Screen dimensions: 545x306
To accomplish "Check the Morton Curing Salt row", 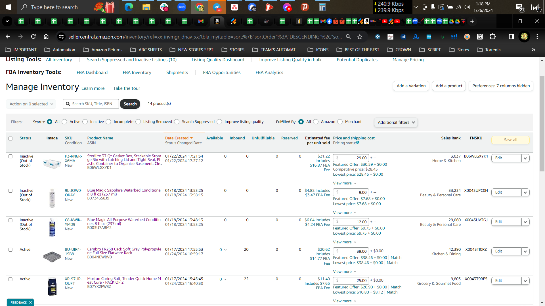I will [11, 279].
